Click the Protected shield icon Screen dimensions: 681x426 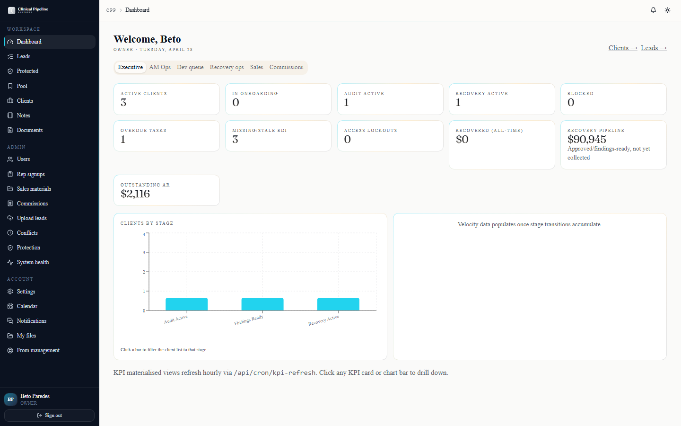pos(10,71)
